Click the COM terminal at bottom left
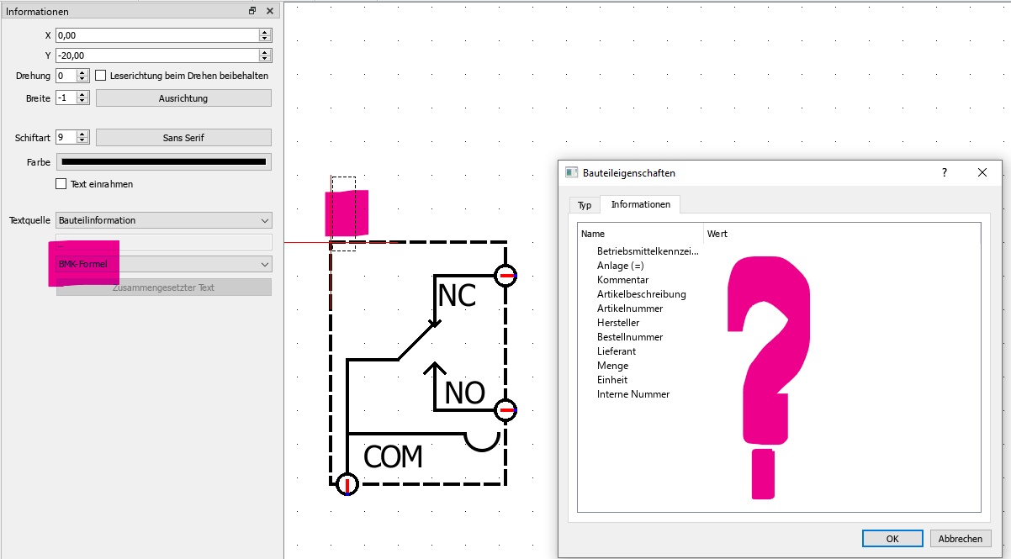Screen dimensions: 1011x559 [347, 484]
